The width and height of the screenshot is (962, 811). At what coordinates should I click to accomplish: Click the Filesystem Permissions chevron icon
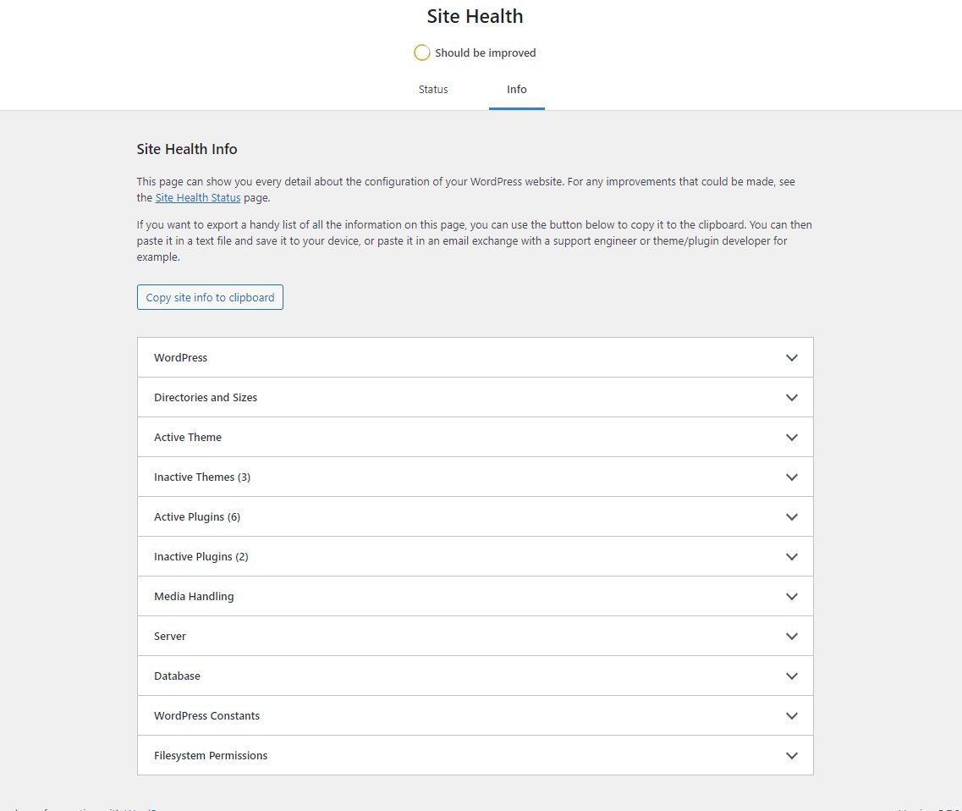click(x=792, y=755)
